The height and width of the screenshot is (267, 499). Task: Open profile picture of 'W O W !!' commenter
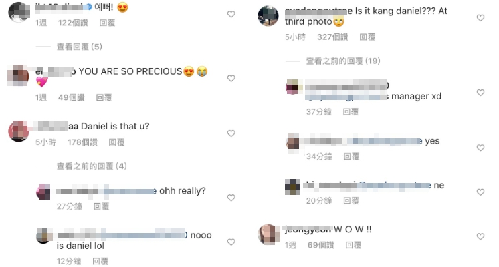[268, 234]
